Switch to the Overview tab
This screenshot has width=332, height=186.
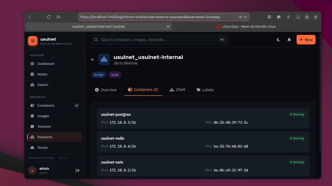click(106, 90)
